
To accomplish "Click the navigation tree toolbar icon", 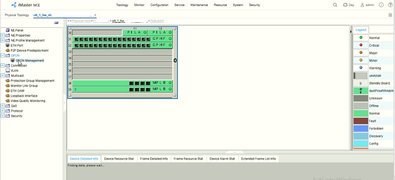I will 56,23.
